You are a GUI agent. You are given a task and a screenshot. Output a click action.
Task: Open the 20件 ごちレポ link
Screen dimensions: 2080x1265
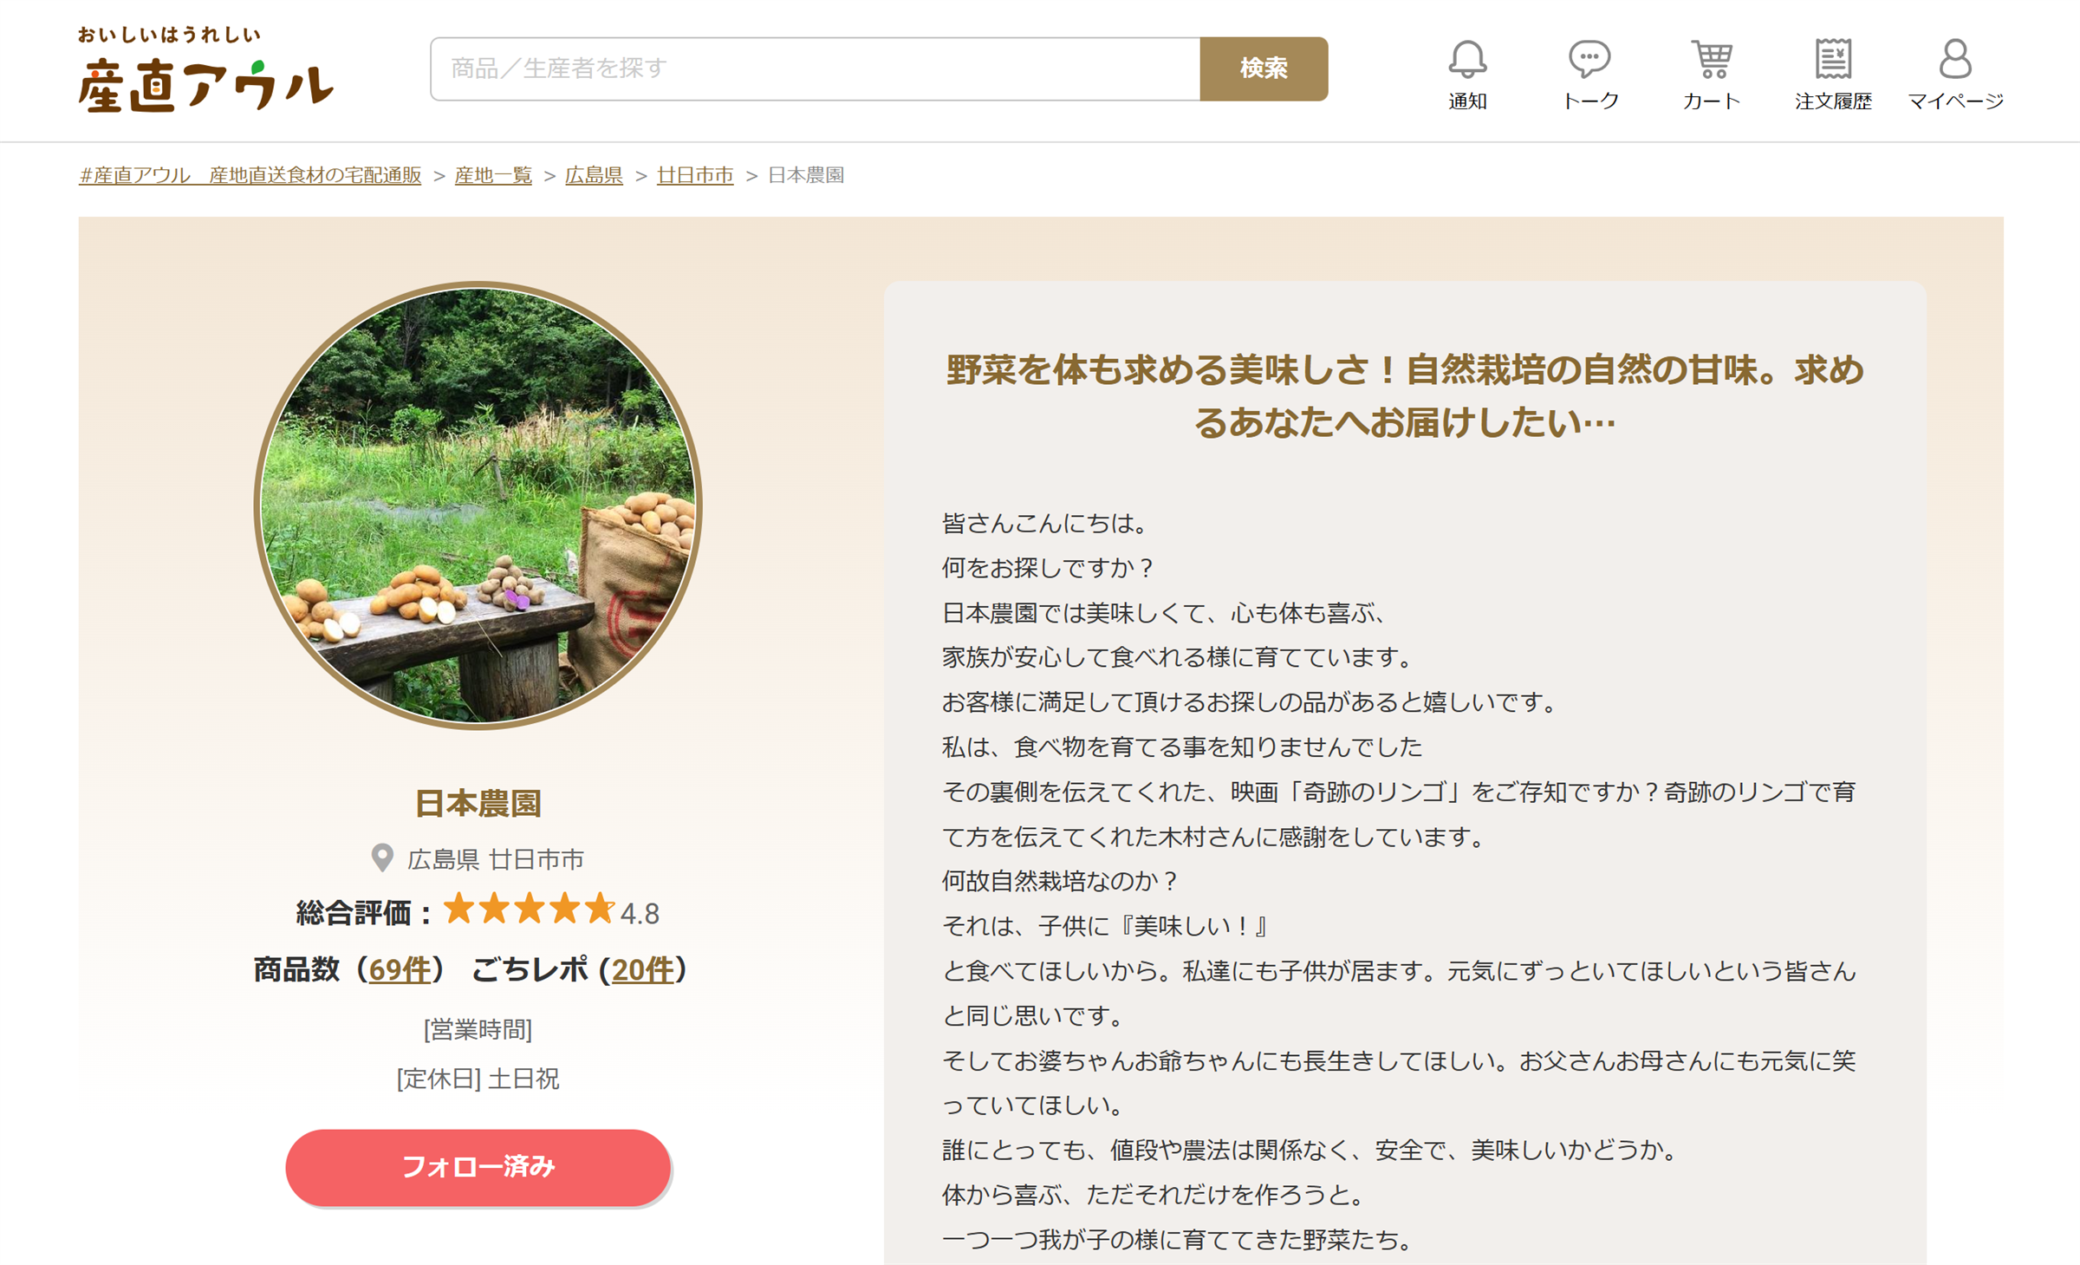[x=642, y=969]
